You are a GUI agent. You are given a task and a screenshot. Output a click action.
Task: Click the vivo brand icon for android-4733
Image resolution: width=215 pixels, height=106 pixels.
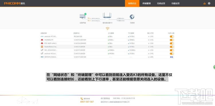pos(42,36)
